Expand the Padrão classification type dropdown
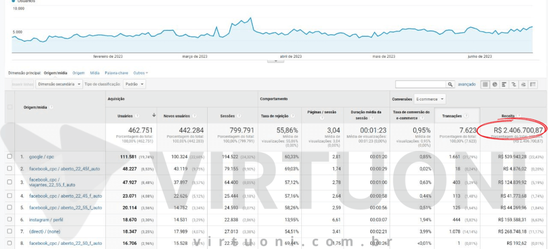Screen dimensions: 548x249 [134, 84]
